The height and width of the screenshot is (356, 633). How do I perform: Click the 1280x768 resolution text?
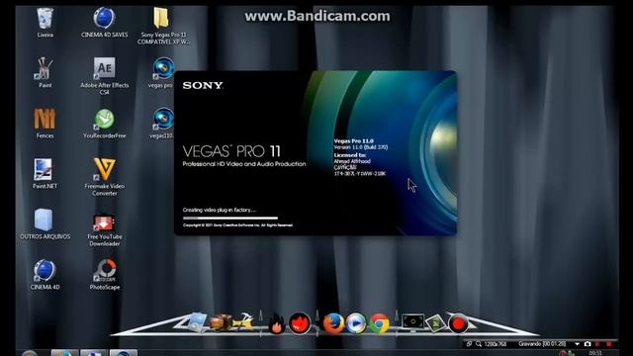[x=496, y=344]
